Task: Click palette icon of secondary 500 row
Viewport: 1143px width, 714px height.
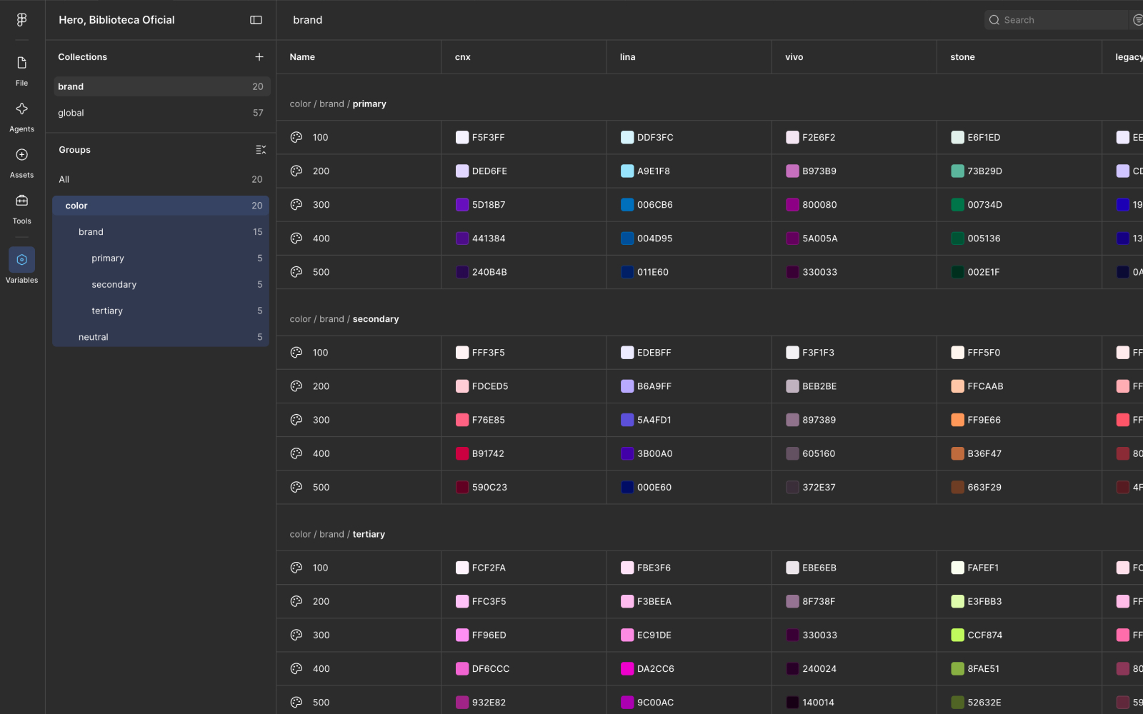Action: (296, 487)
